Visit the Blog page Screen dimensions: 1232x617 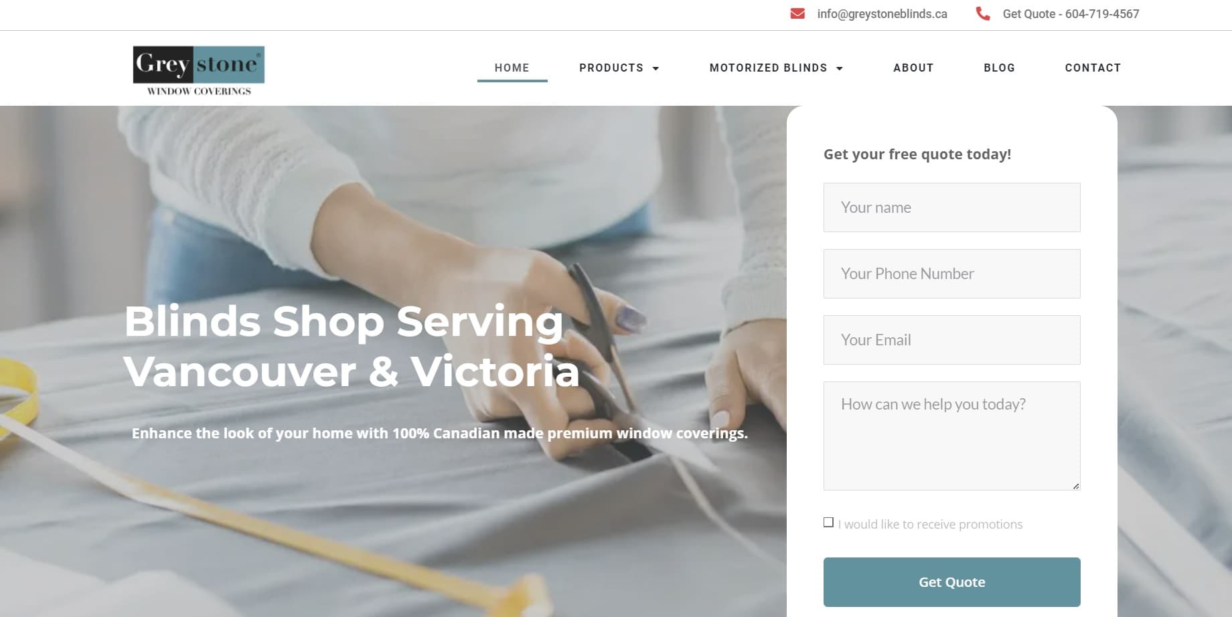pos(999,68)
